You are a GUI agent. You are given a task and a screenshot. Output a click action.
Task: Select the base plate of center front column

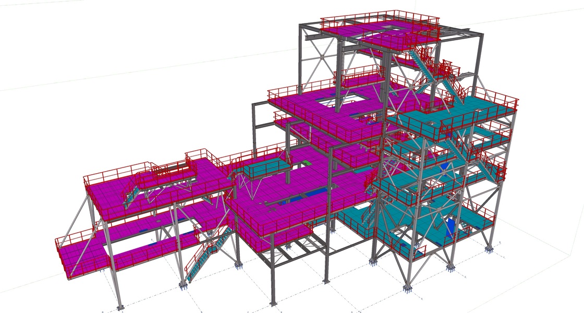tap(273, 304)
